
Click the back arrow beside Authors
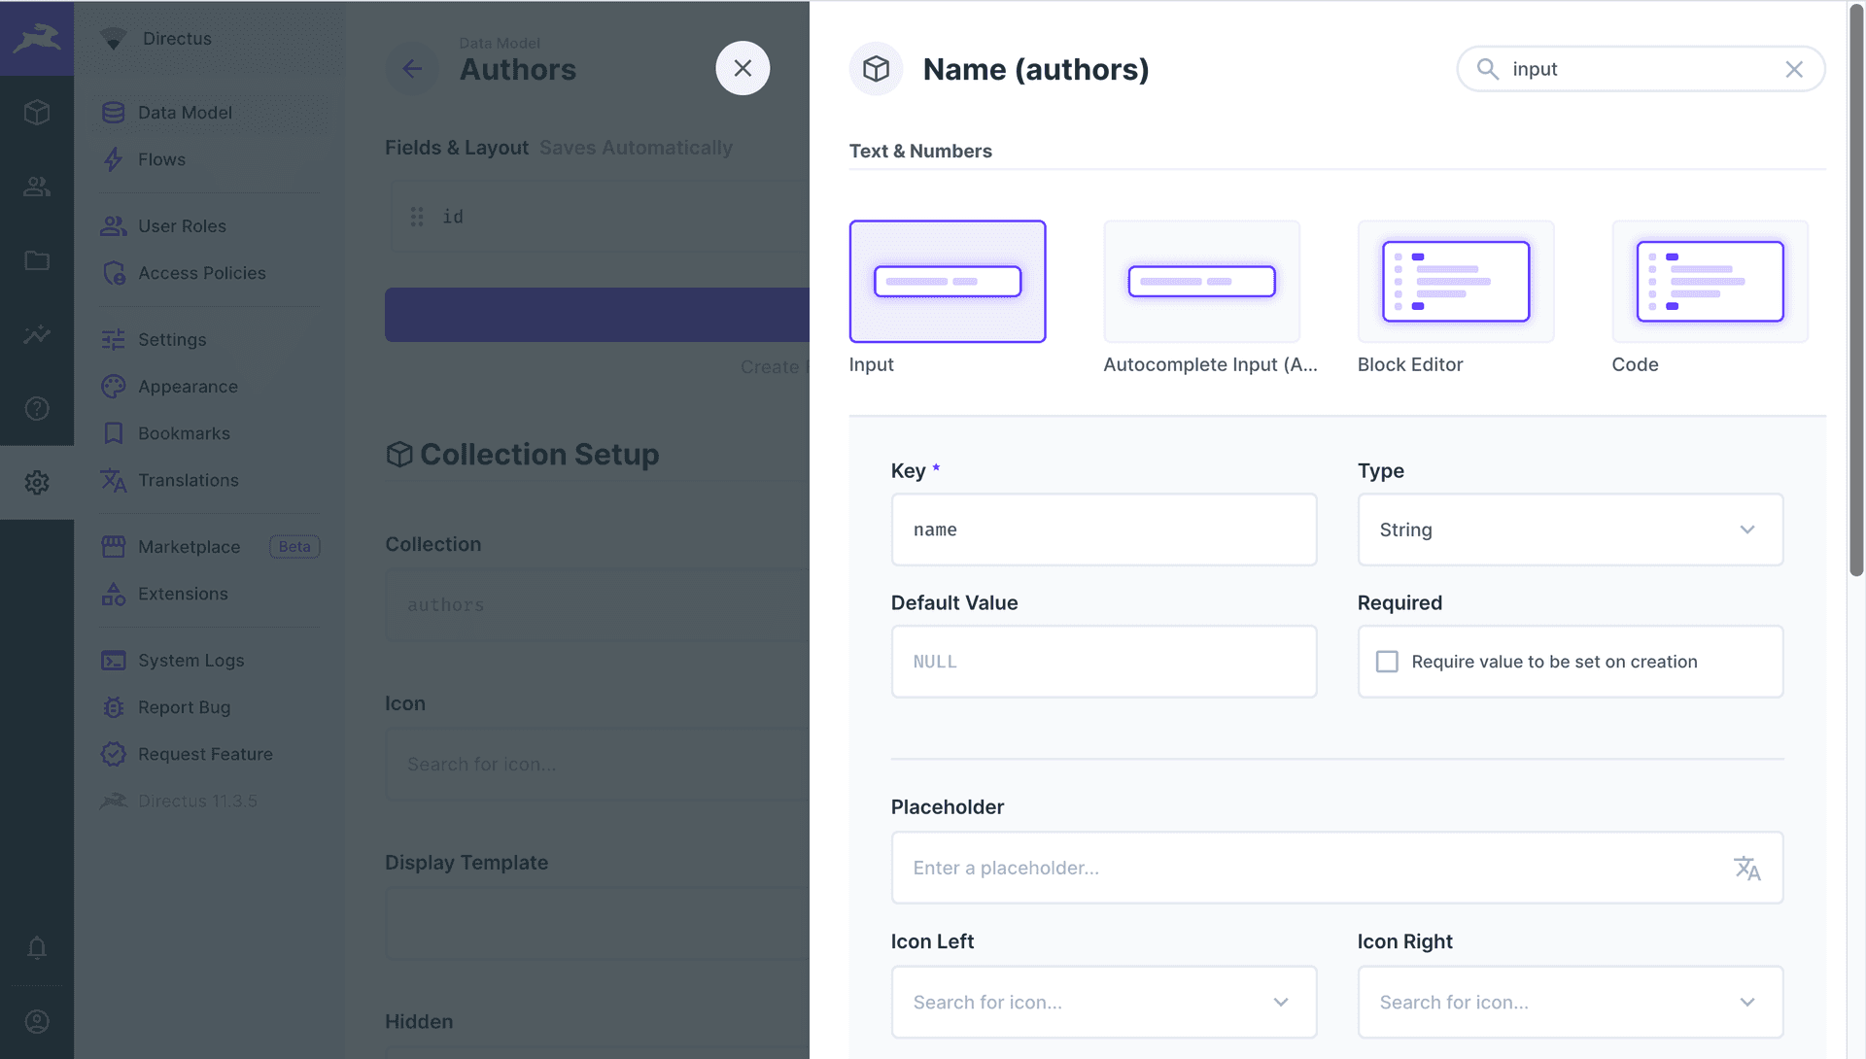(412, 69)
